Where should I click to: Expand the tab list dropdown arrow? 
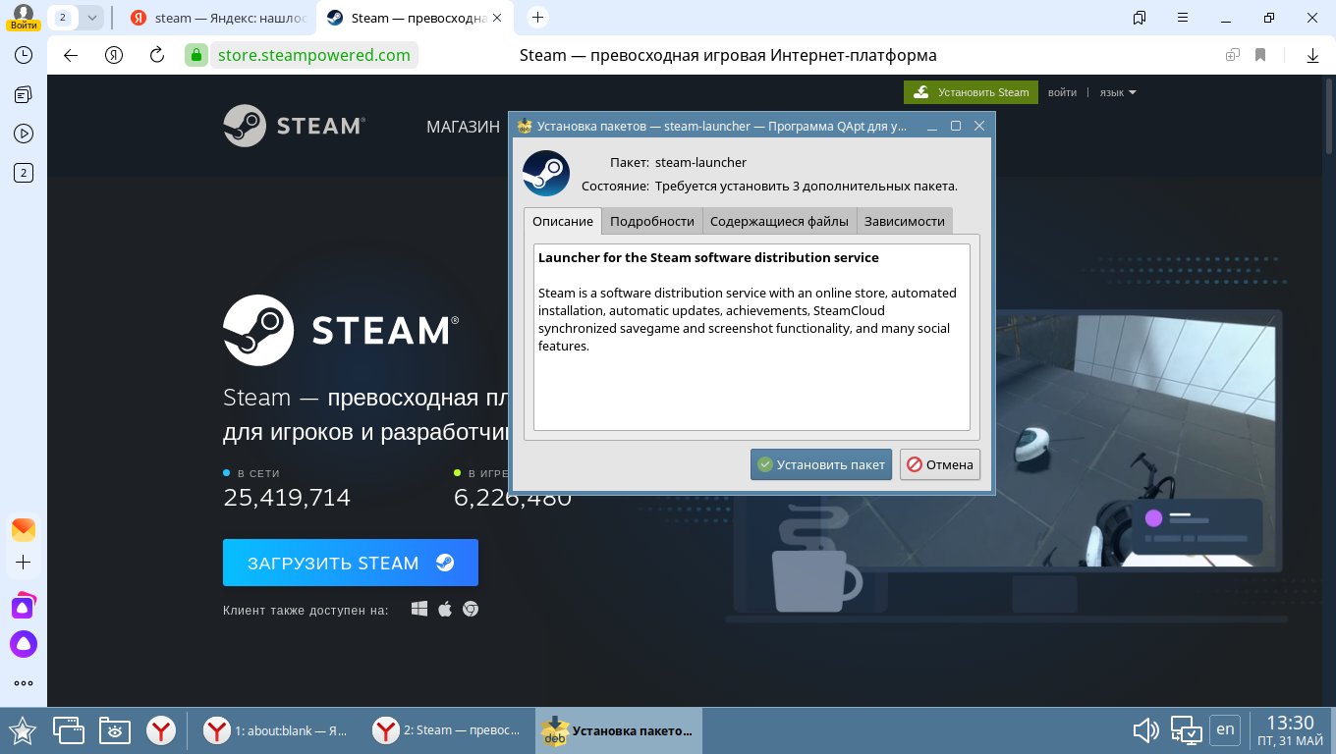pyautogui.click(x=91, y=18)
